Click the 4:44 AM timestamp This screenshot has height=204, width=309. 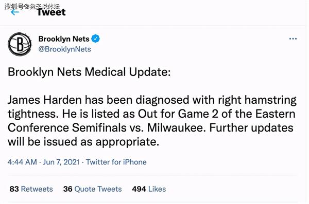[22, 162]
